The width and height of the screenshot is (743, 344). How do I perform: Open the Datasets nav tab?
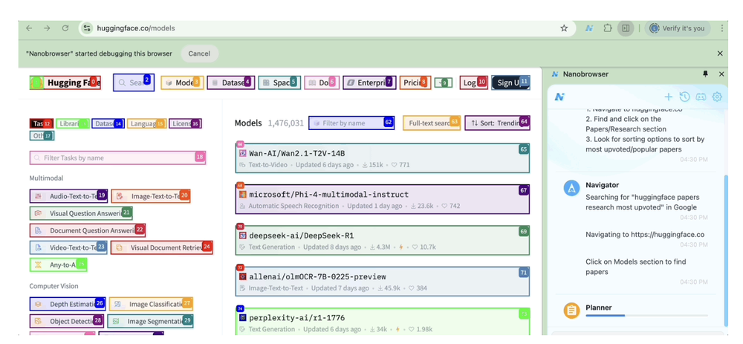click(x=229, y=82)
